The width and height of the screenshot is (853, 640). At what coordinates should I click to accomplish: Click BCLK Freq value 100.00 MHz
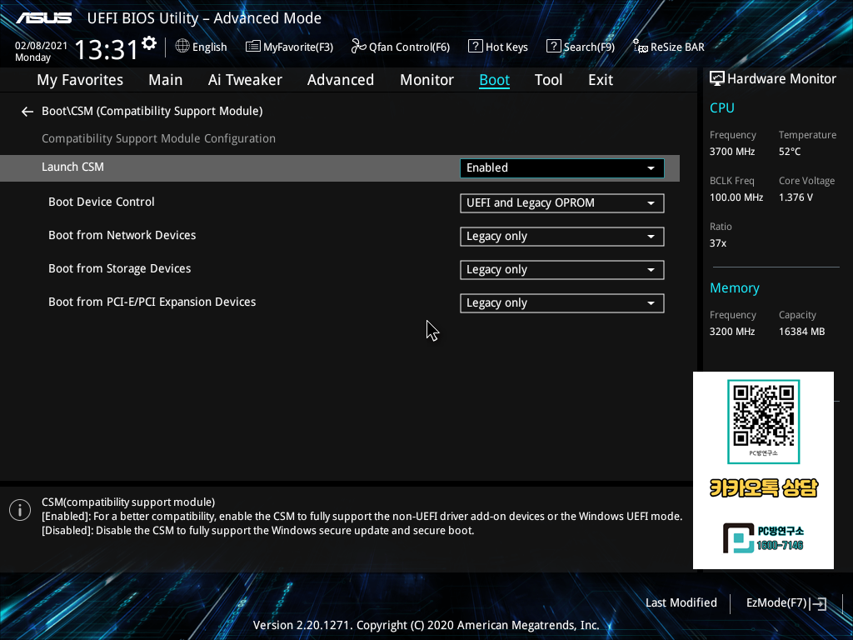point(736,197)
